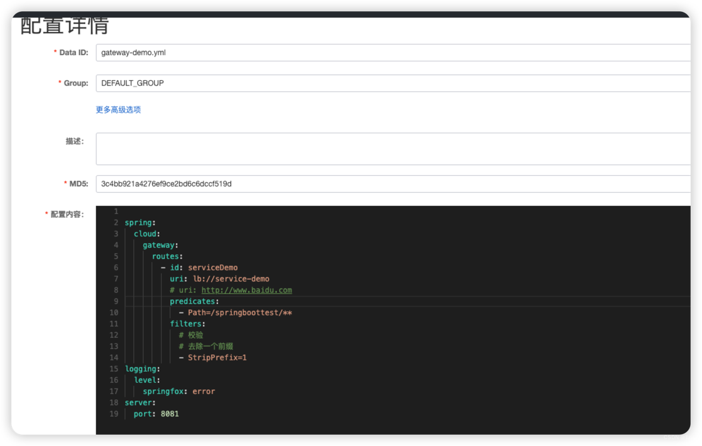This screenshot has width=702, height=446.
Task: Click the 'filters:' key in editor
Action: [187, 324]
